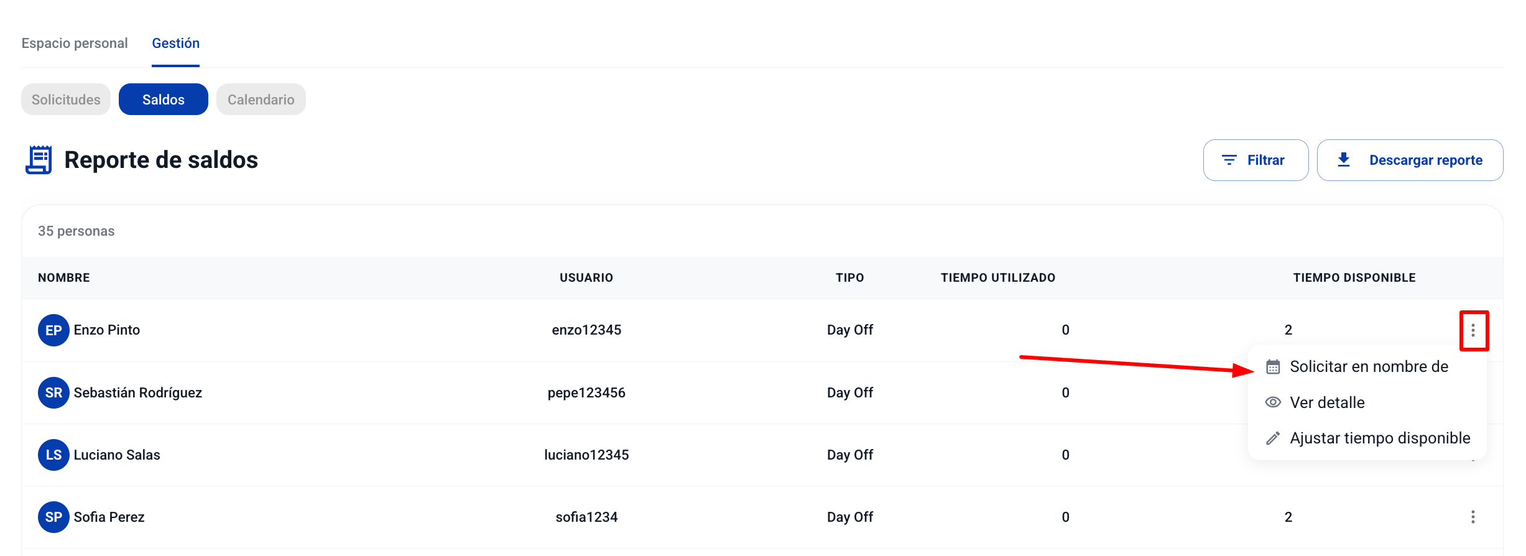The image size is (1526, 556).
Task: Select the Gestión tab
Action: pyautogui.click(x=175, y=44)
